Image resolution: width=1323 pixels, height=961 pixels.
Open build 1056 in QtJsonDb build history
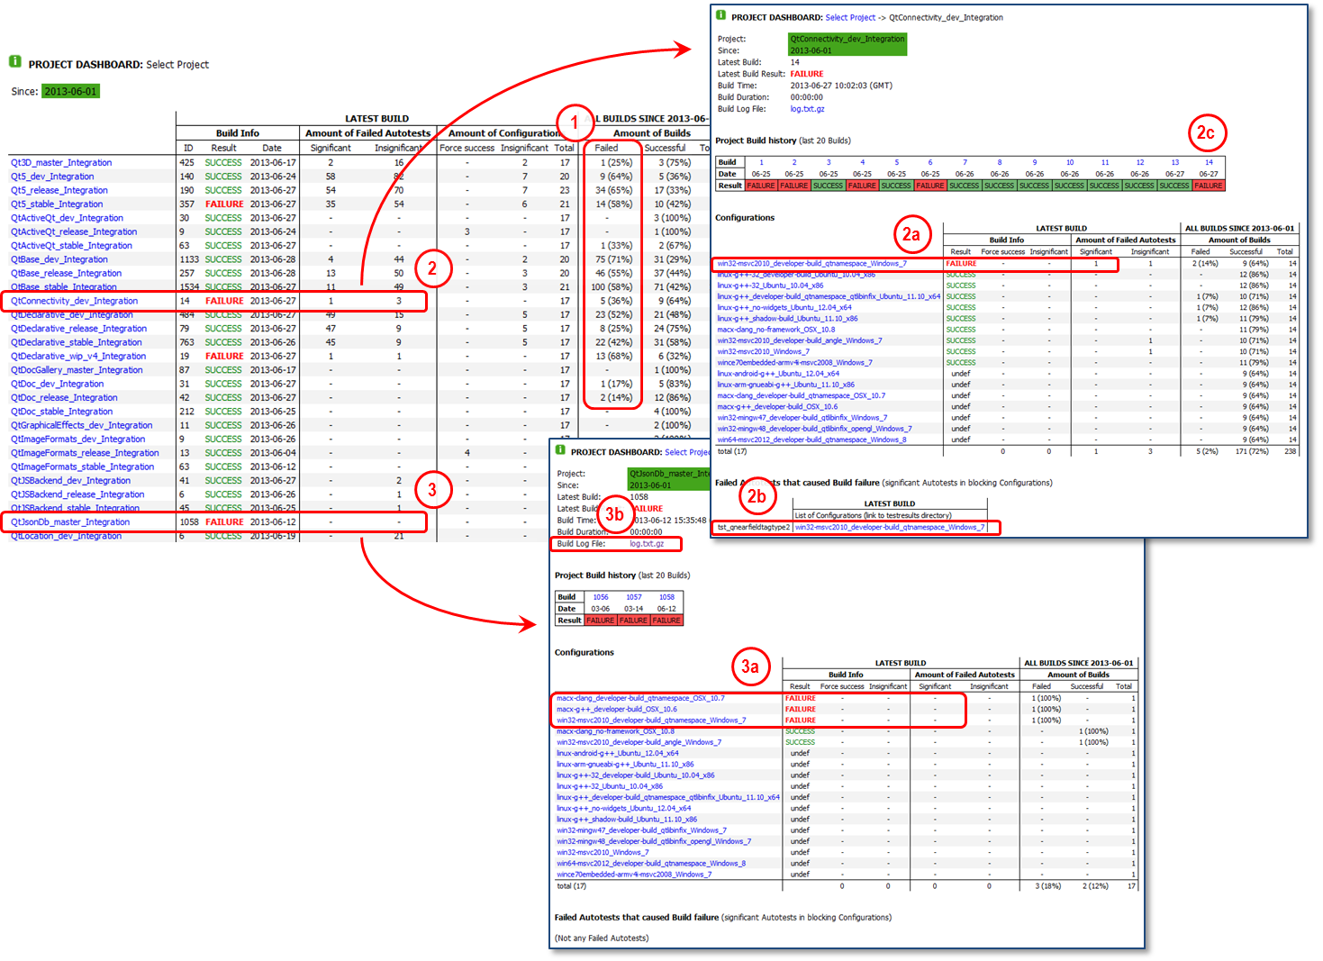click(x=601, y=597)
